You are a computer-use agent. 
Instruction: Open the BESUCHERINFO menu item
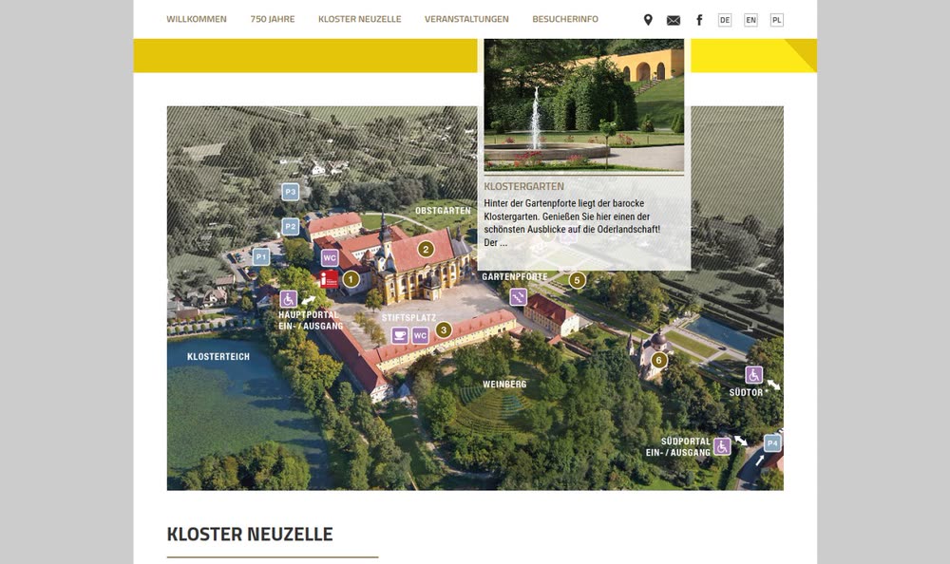click(x=565, y=19)
